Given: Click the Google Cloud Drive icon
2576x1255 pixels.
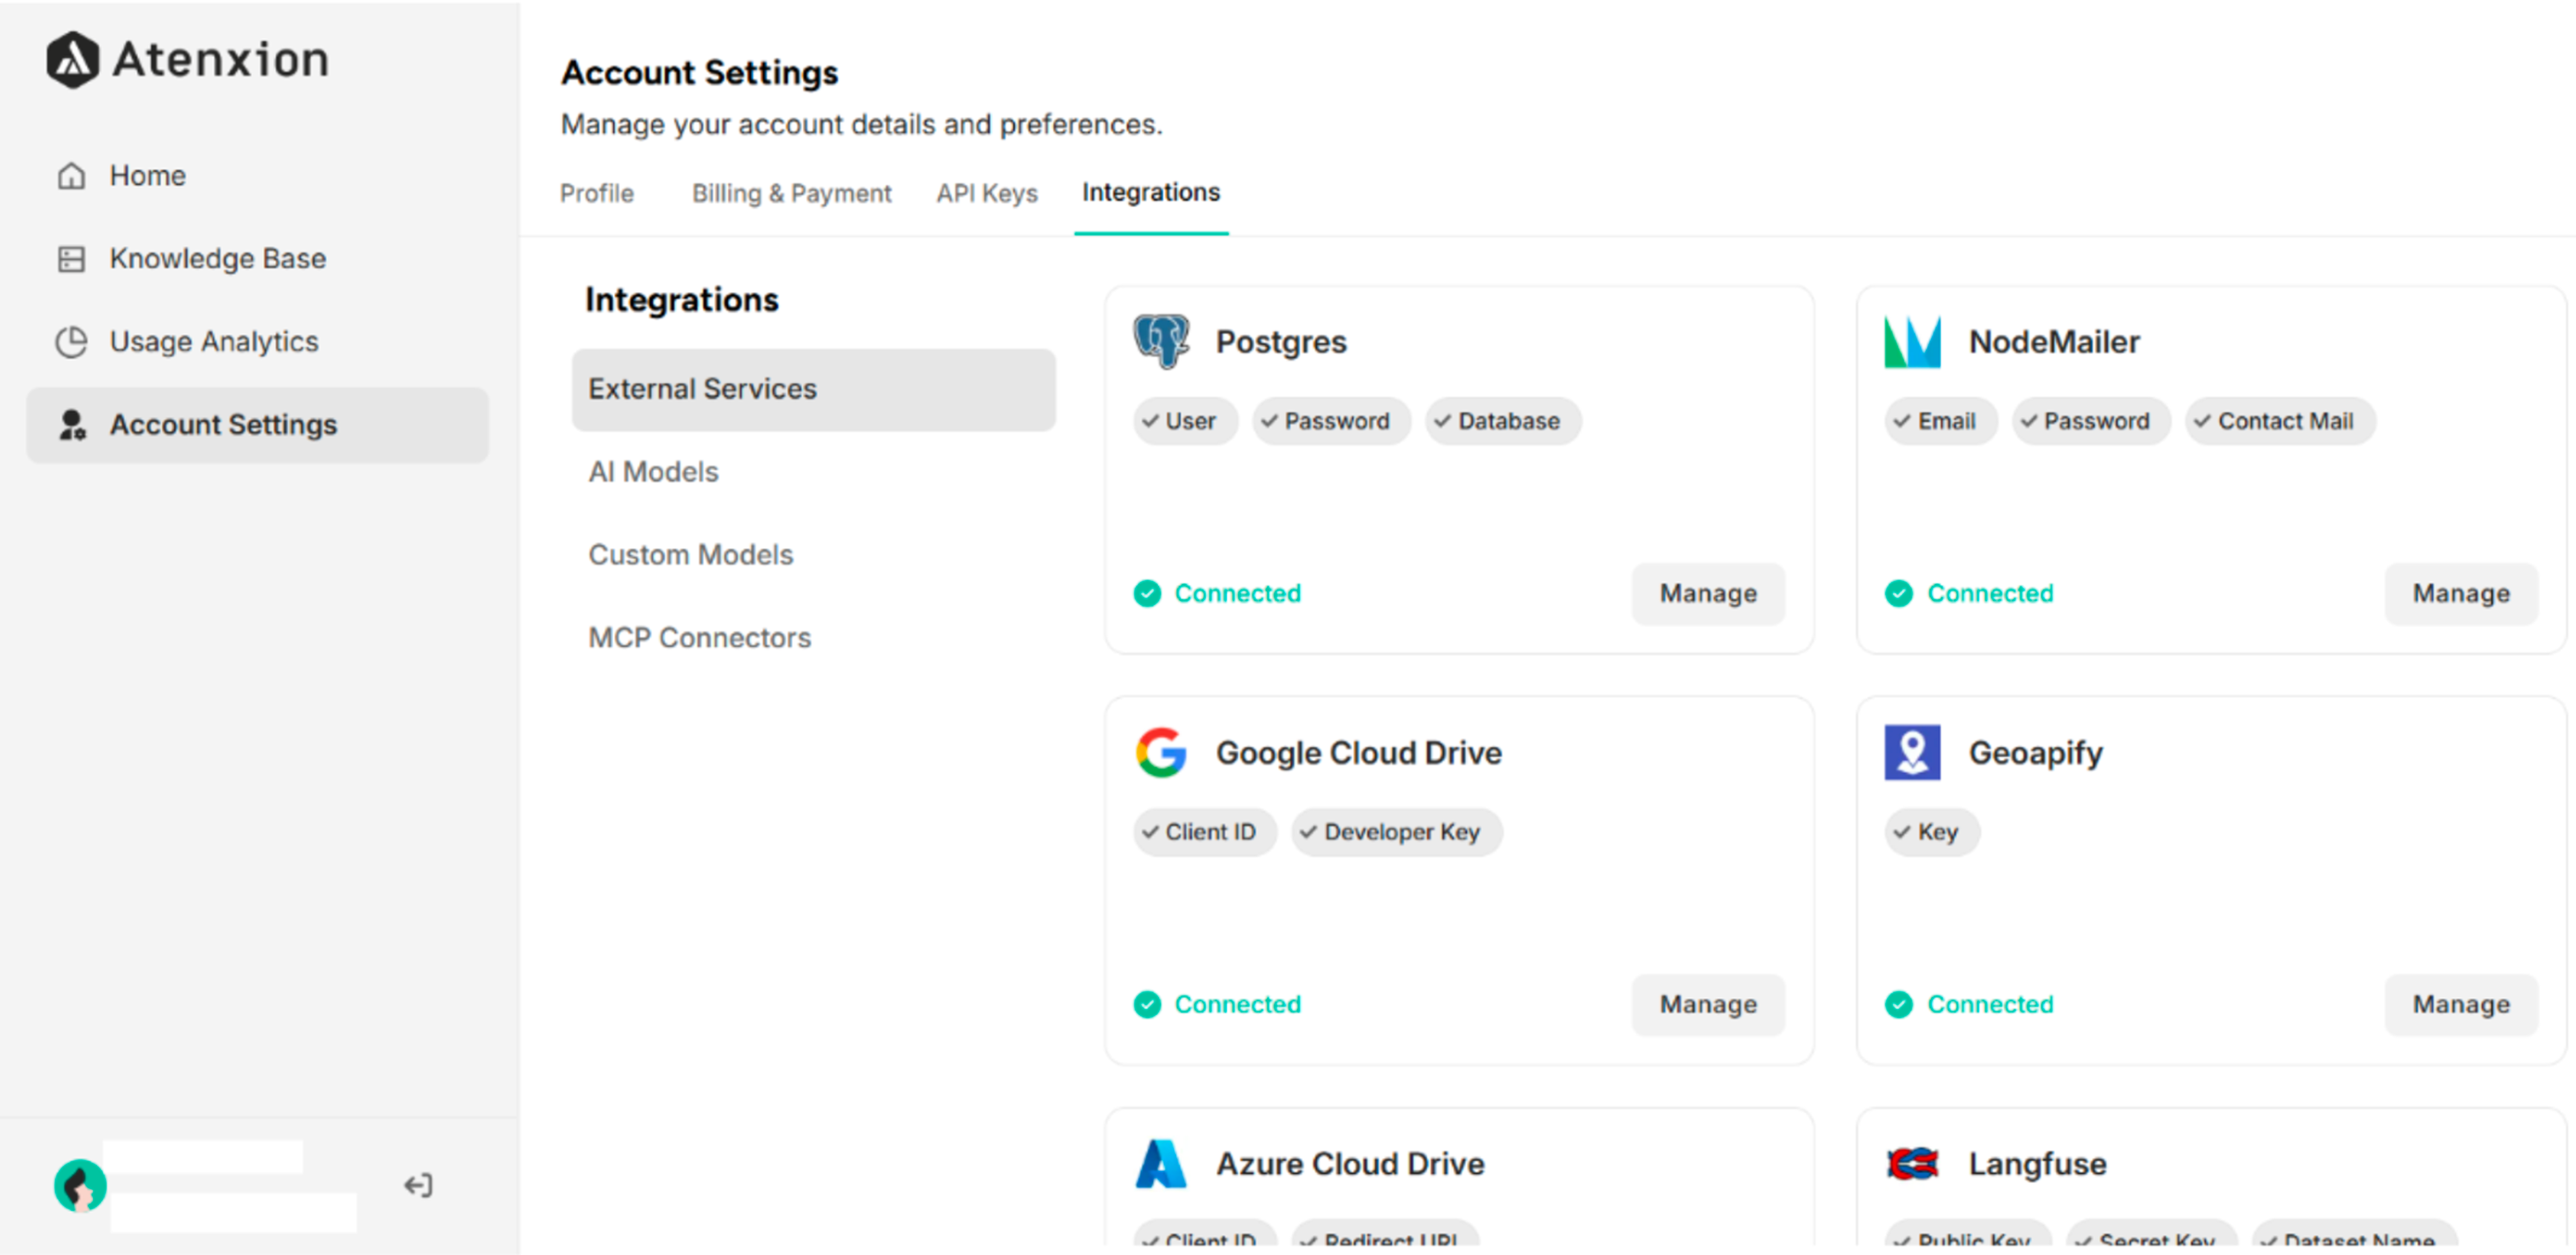Looking at the screenshot, I should (x=1160, y=752).
